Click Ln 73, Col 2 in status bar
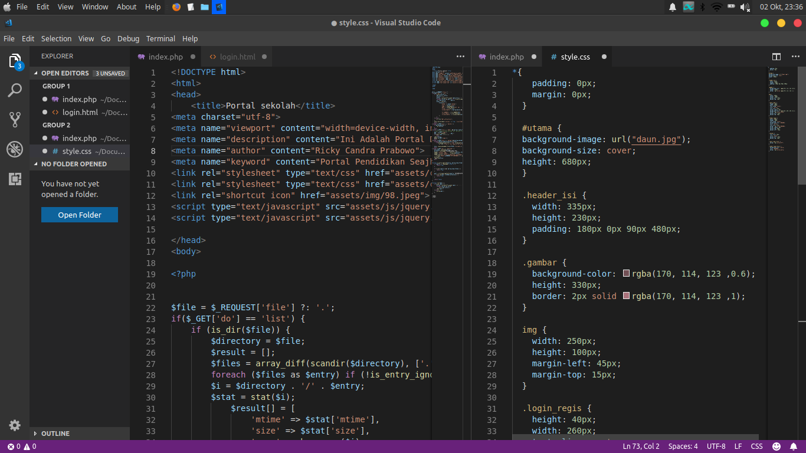The image size is (806, 453). [x=641, y=446]
